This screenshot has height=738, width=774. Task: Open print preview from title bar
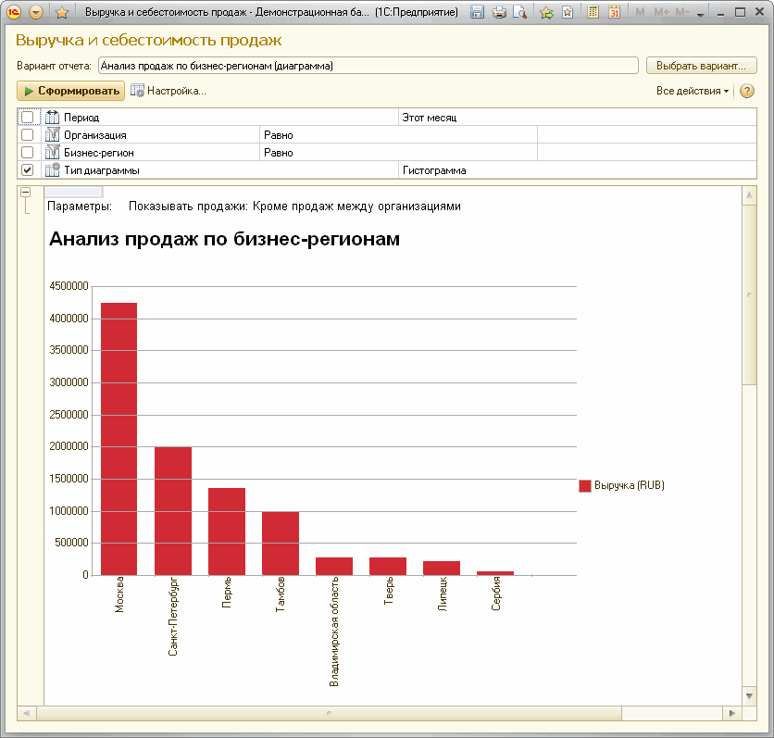click(519, 13)
